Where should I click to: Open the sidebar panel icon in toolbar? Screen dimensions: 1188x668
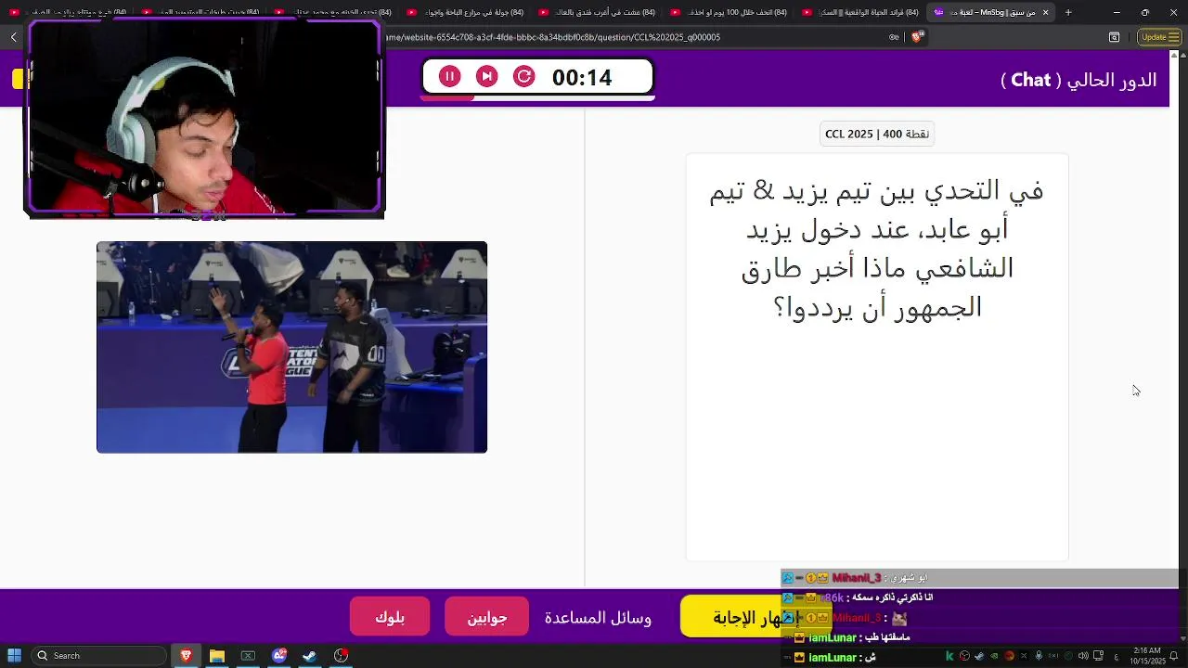[x=1114, y=37]
